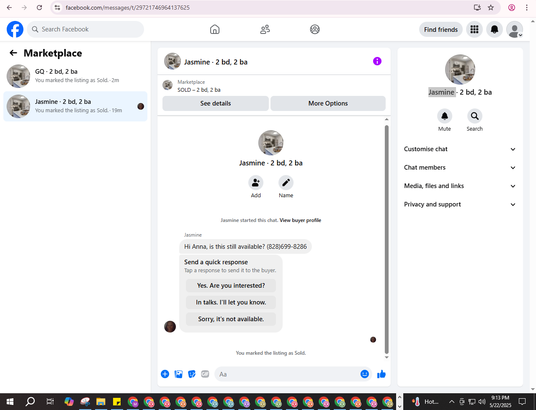Viewport: 536px width, 410px height.
Task: Expand the Chat members section
Action: (460, 168)
